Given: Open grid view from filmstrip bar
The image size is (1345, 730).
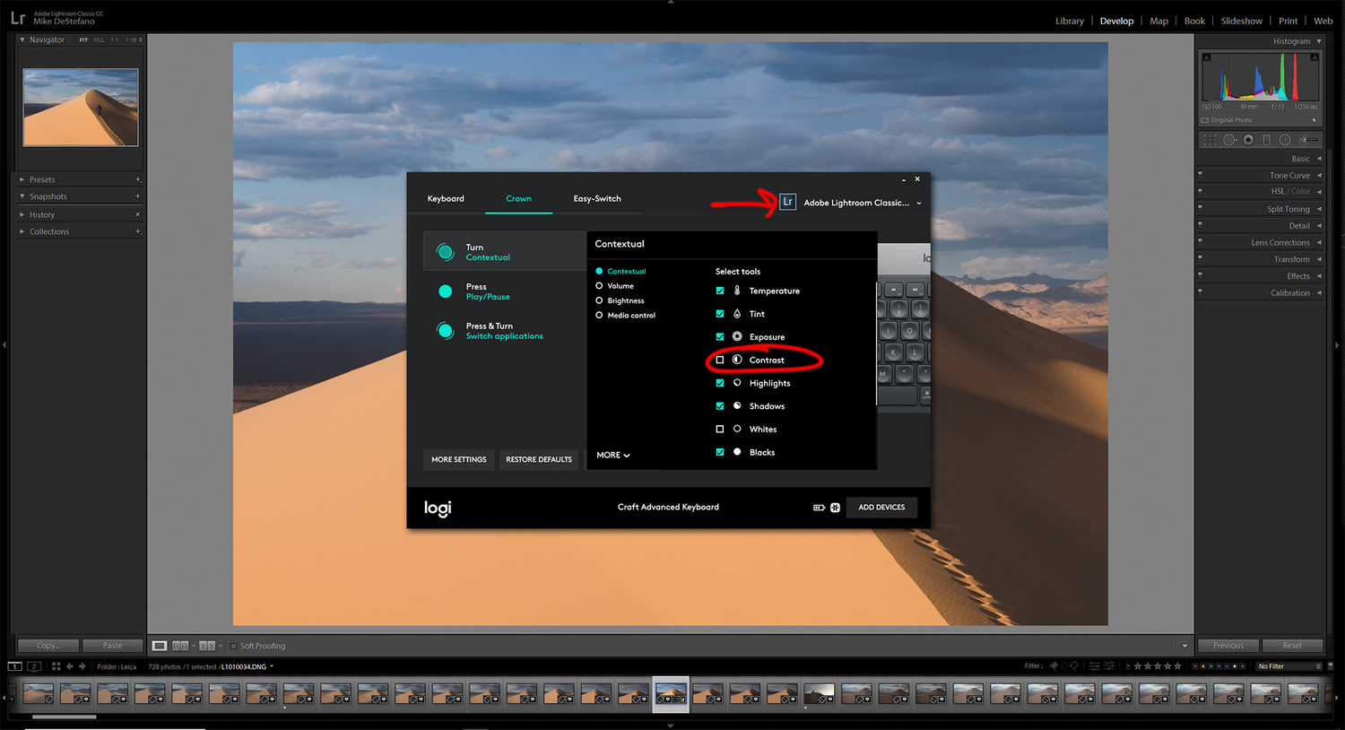Looking at the screenshot, I should (x=56, y=666).
